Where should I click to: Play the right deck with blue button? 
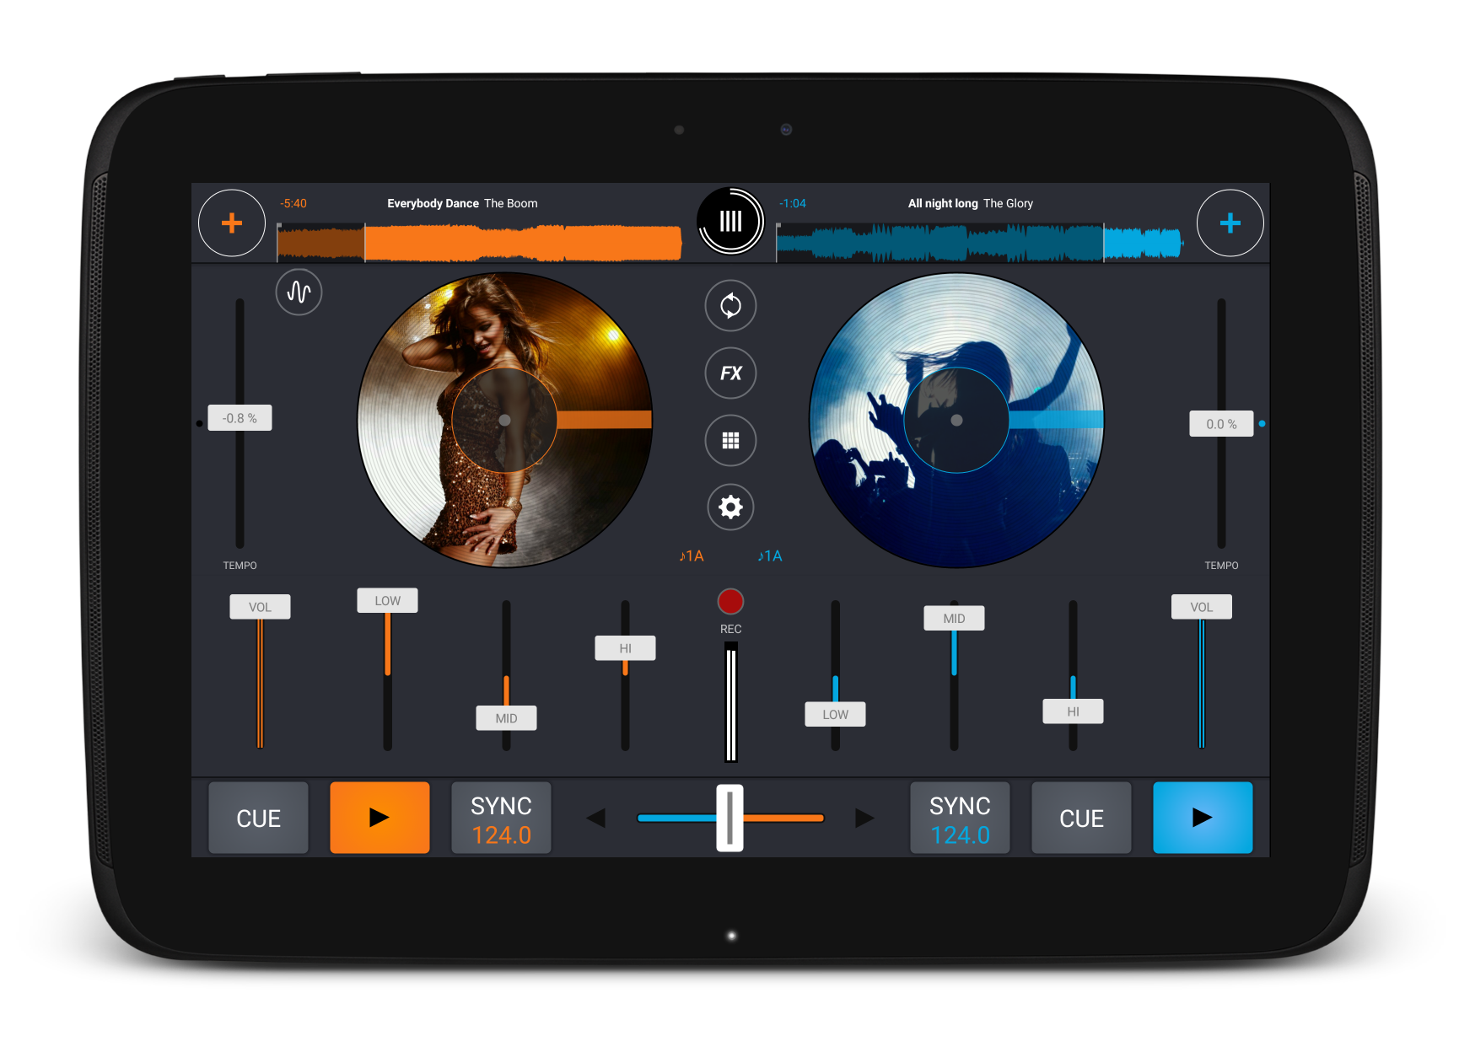point(1202,818)
